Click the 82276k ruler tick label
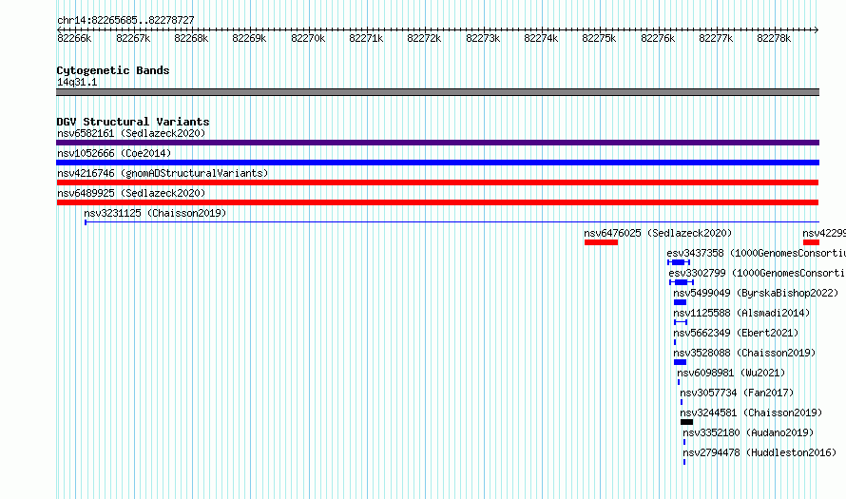846x499 pixels. (x=658, y=38)
